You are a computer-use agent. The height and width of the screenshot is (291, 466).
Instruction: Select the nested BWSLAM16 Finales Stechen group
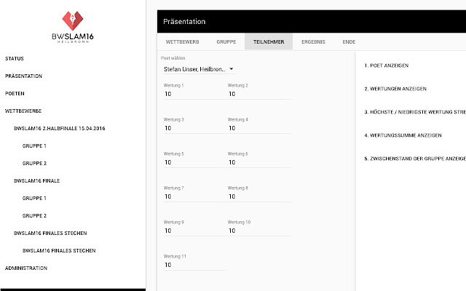coord(59,250)
